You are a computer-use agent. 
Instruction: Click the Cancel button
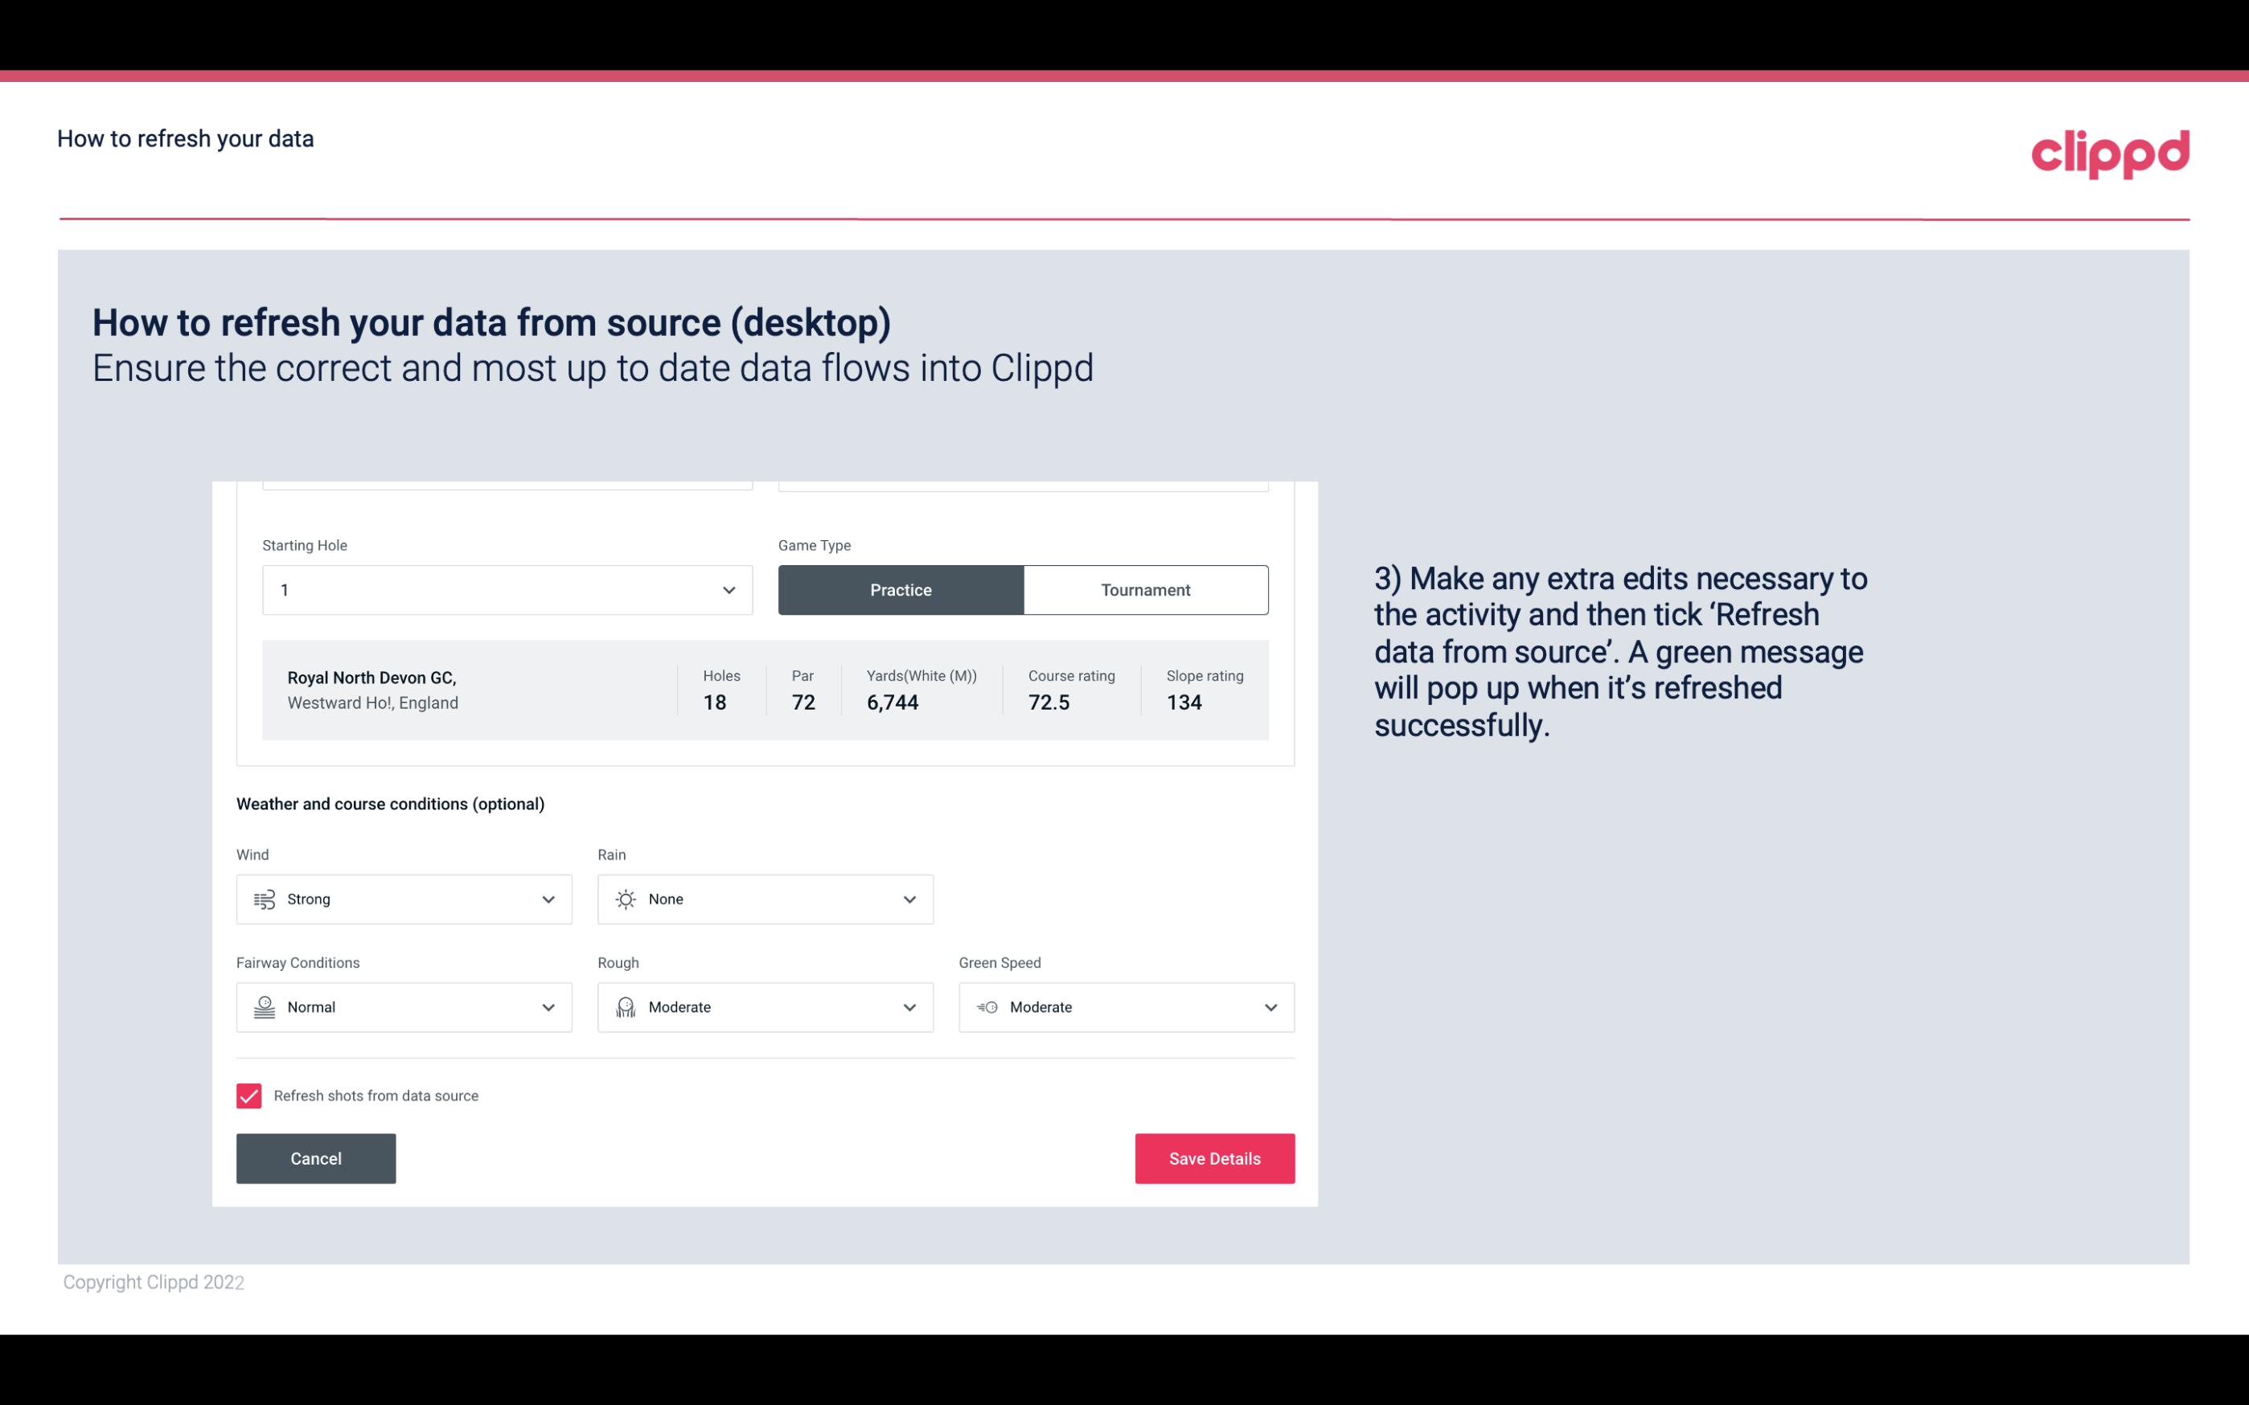click(316, 1157)
